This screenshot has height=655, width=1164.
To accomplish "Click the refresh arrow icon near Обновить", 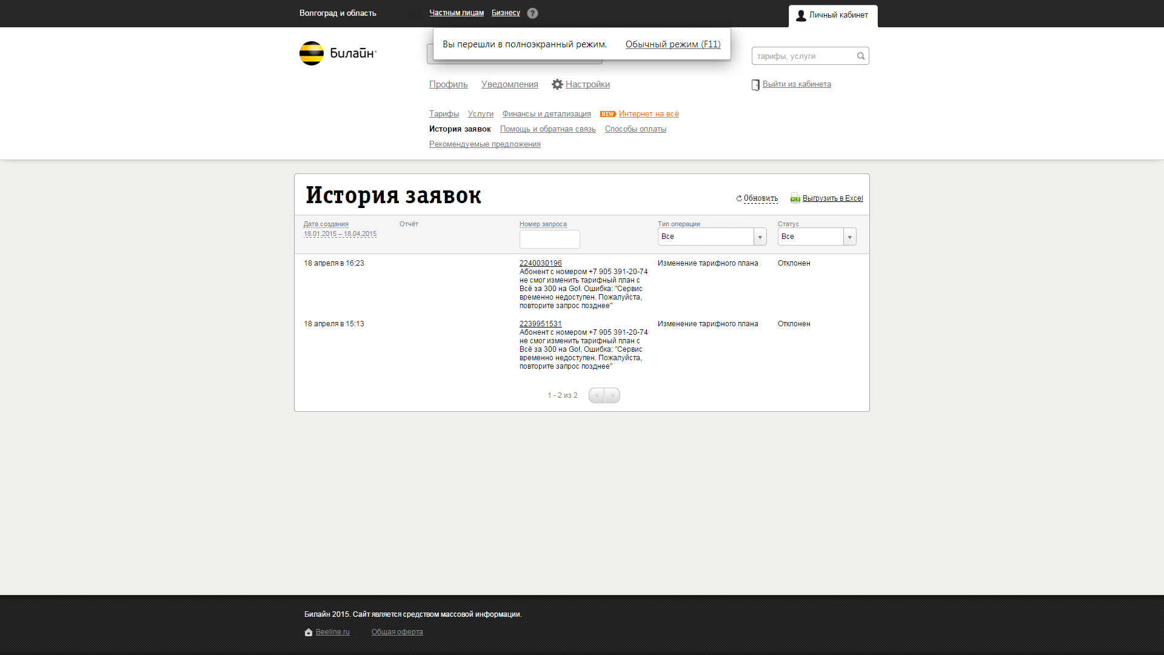I will point(739,198).
